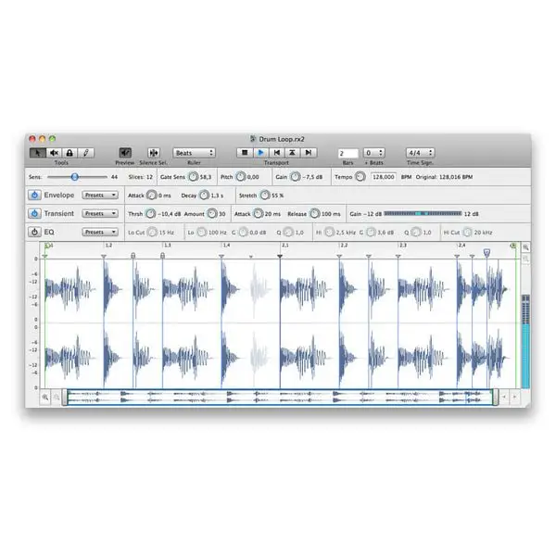The width and height of the screenshot is (556, 556).
Task: Open the Ruler Beats dropdown
Action: click(194, 153)
